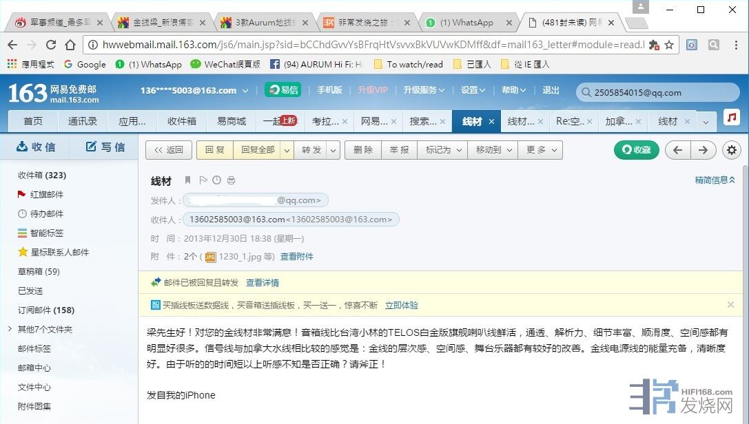Open mail settings gear icon
Viewport: 749px width, 424px height.
(x=731, y=150)
